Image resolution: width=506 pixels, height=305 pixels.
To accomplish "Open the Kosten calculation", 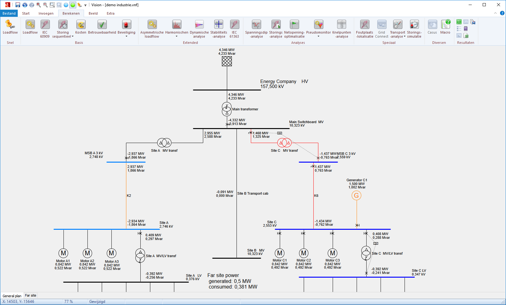I will 81,27.
